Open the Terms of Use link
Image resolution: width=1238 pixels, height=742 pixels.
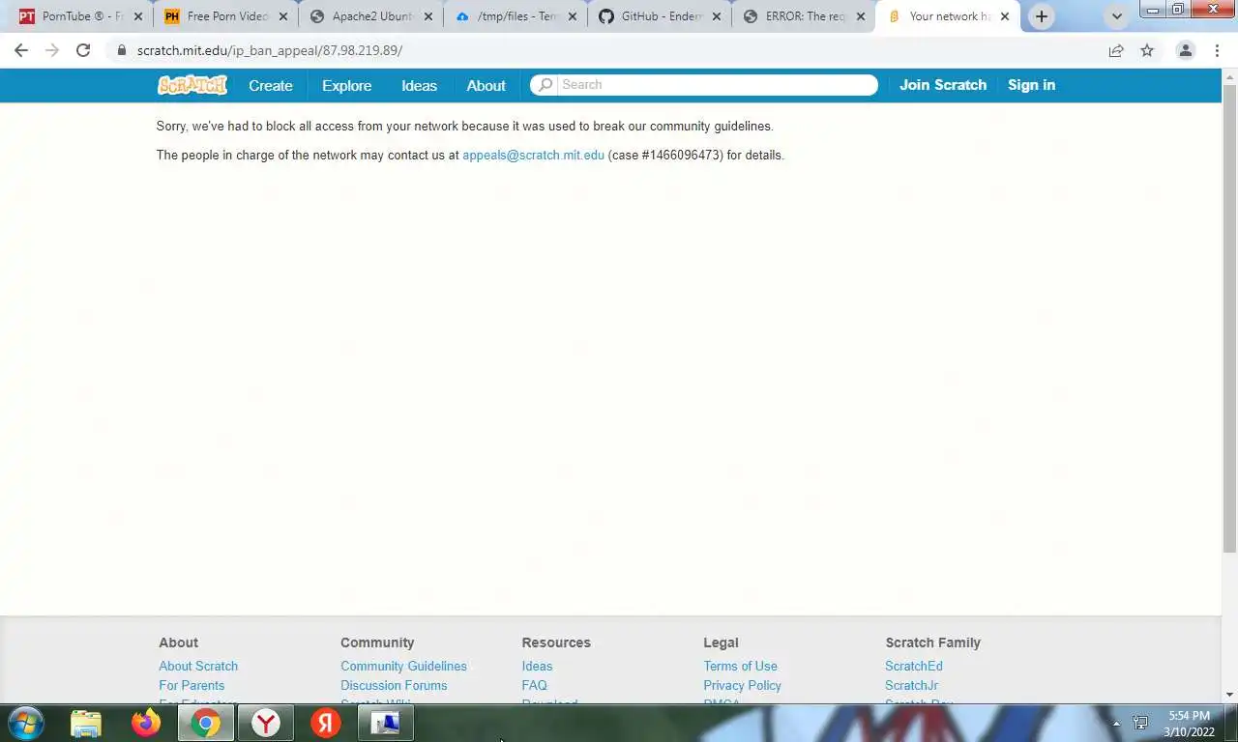pyautogui.click(x=740, y=666)
